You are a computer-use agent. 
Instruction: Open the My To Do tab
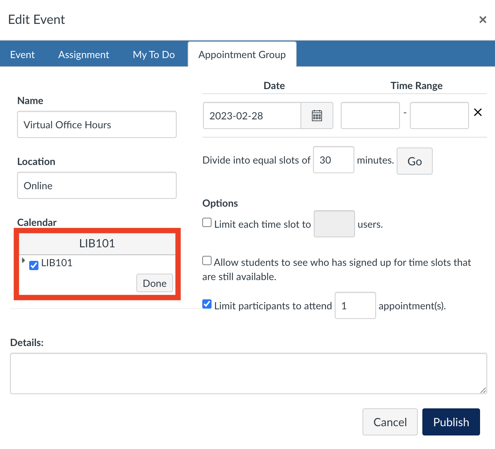point(154,55)
